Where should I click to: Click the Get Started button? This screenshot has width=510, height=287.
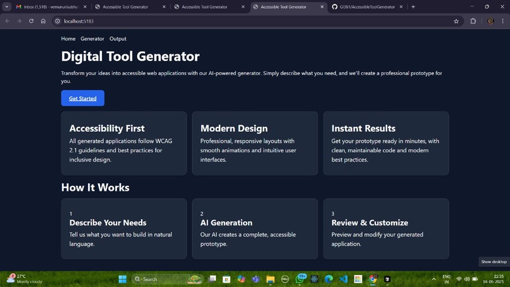[x=83, y=98]
